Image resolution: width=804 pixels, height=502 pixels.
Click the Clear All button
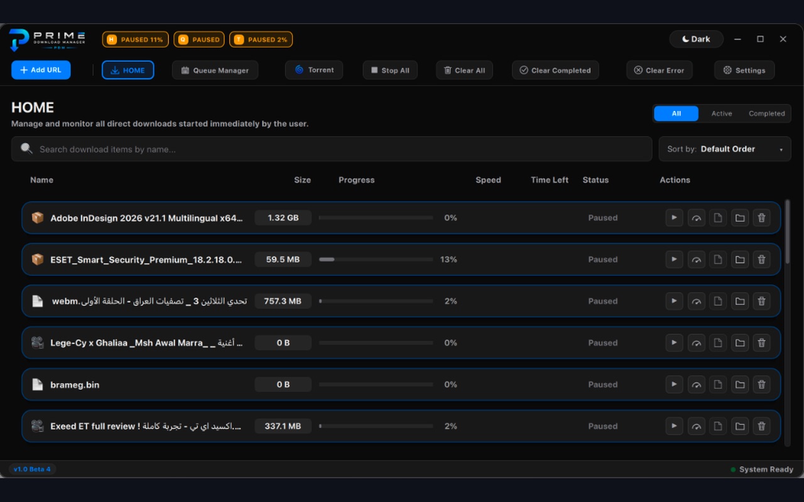464,70
